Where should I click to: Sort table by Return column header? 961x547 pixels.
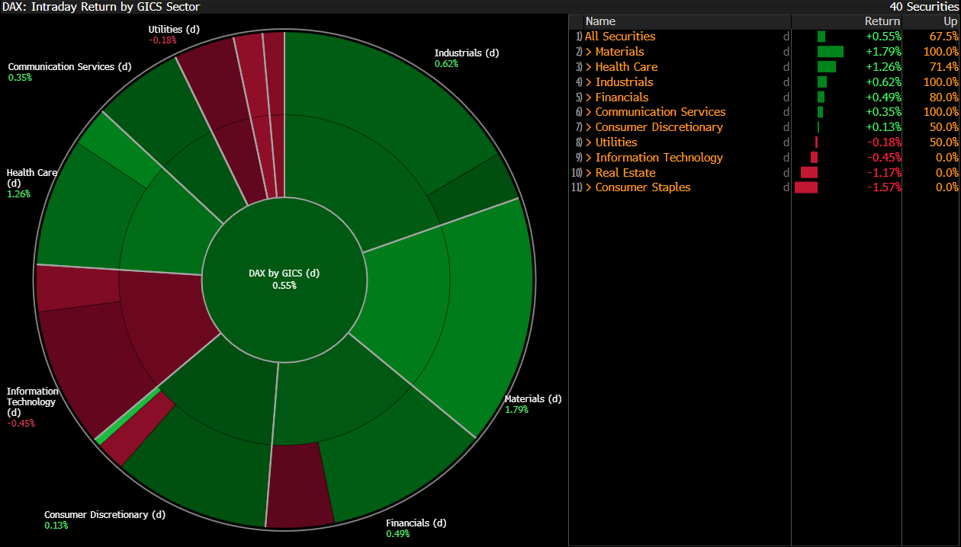[x=882, y=21]
